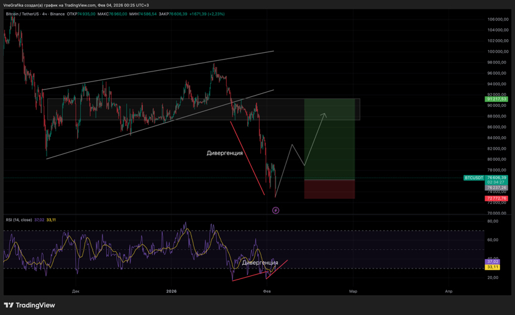Click the 60,00 RSI axis label
This screenshot has height=315, width=515.
[493, 240]
